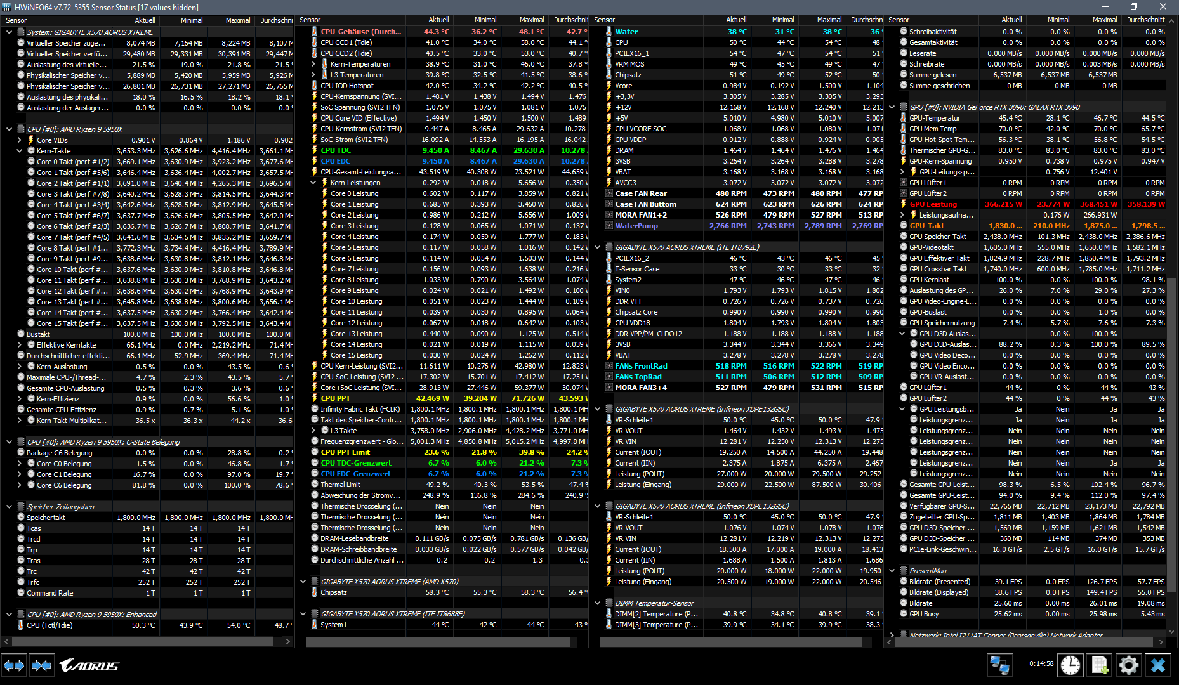Select the CPU PPT Limit row

[448, 452]
